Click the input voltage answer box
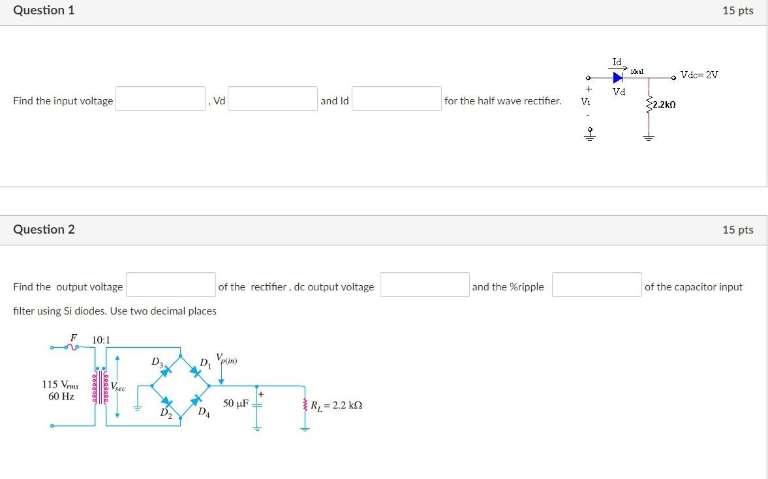The height and width of the screenshot is (479, 768). [x=159, y=98]
